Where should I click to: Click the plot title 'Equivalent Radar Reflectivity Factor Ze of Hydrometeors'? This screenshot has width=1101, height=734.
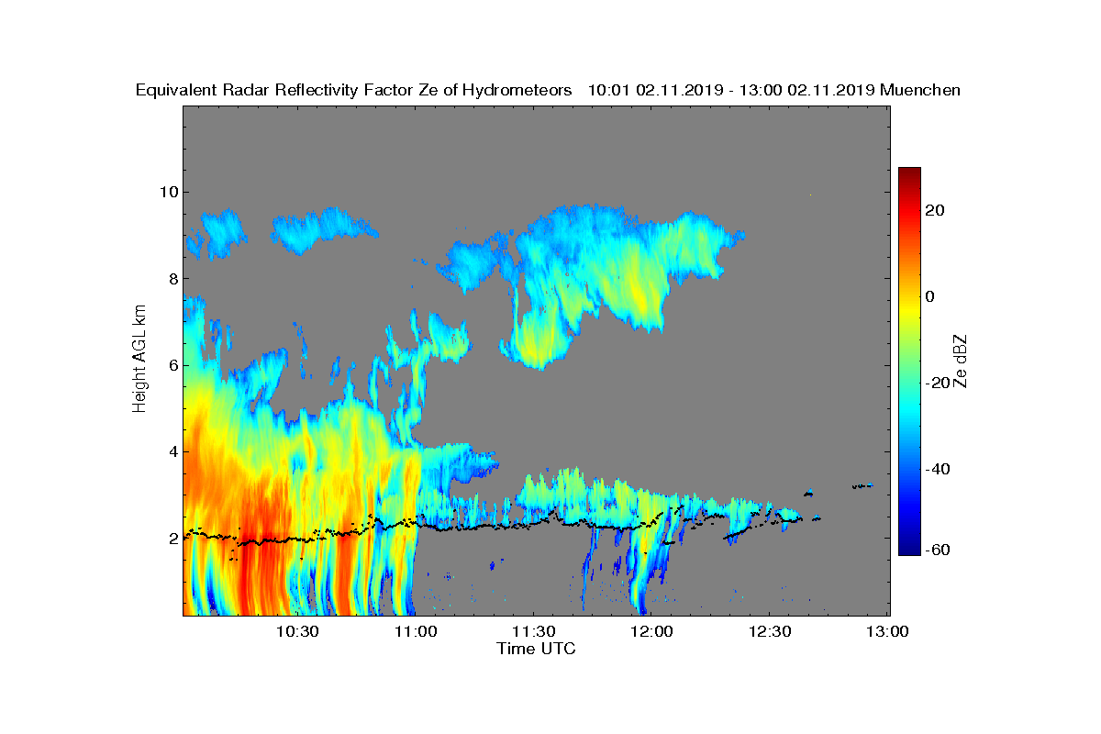(x=354, y=90)
